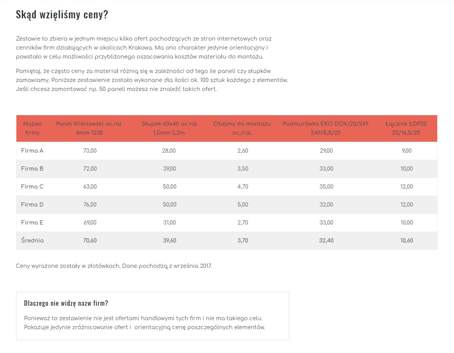This screenshot has height=353, width=454.
Task: Click the "Ceny wyrażone zostały w złotówkach" note
Action: (x=114, y=266)
